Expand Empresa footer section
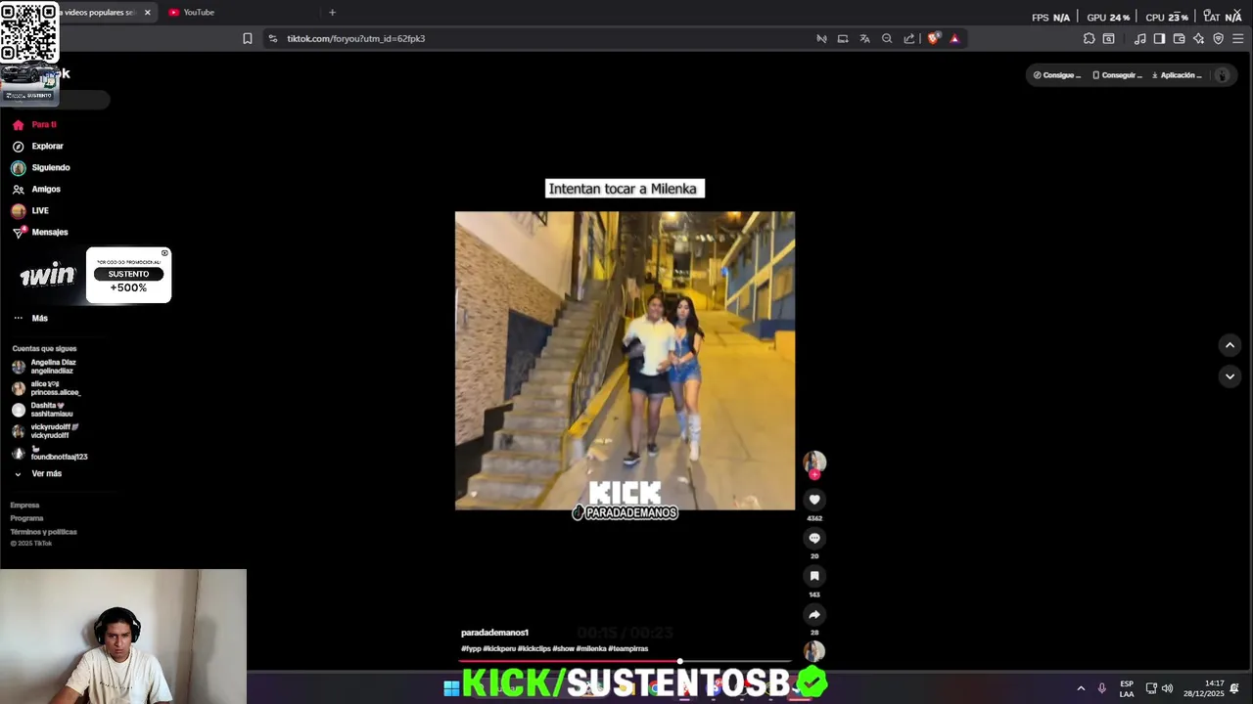Image resolution: width=1253 pixels, height=704 pixels. tap(24, 506)
